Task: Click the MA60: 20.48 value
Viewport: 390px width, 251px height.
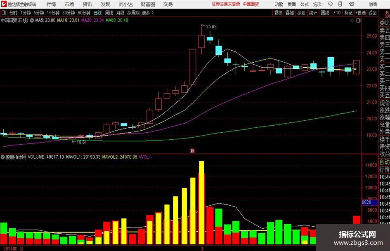Action: 117,20
